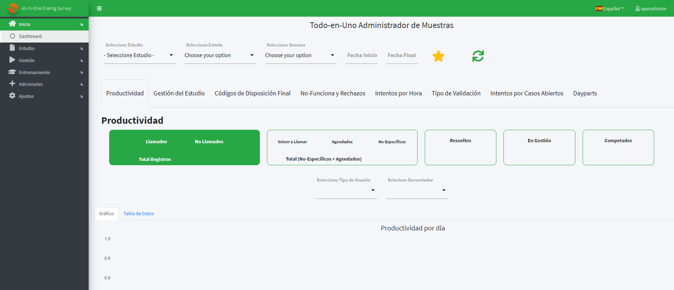Viewport: 674px width, 290px height.
Task: Click the Competados card
Action: 618,147
